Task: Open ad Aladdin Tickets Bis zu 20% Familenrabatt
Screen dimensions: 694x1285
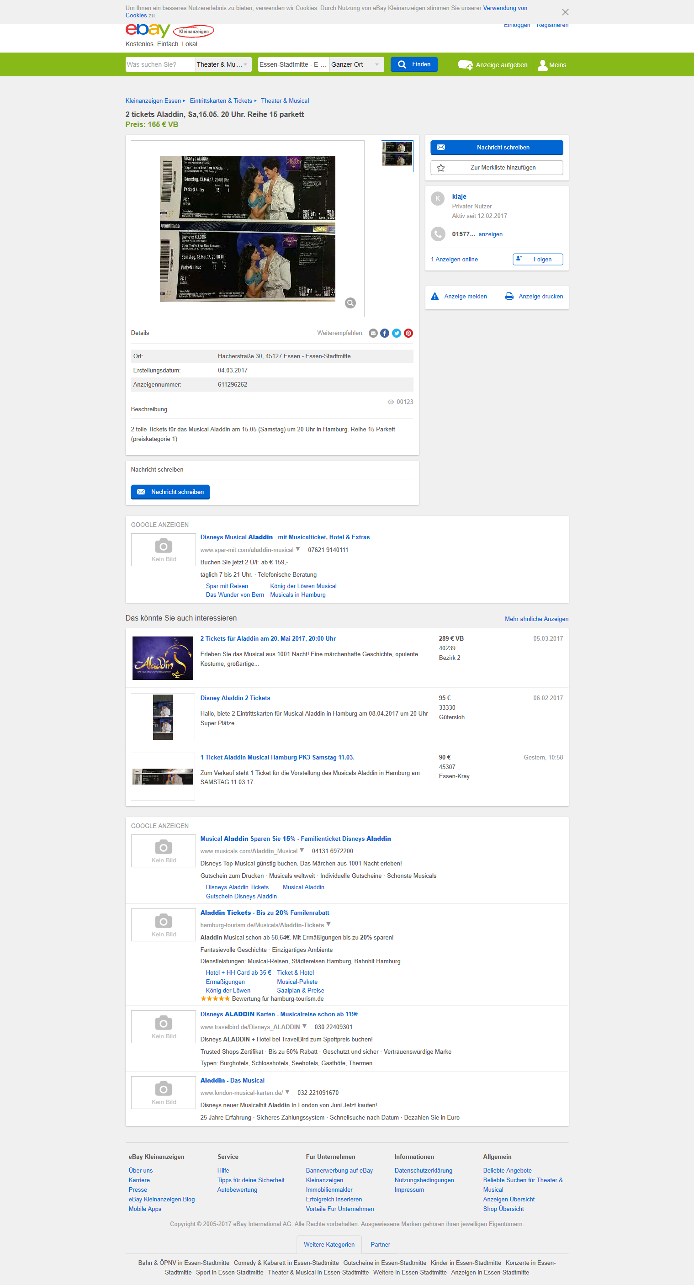Action: click(x=265, y=913)
